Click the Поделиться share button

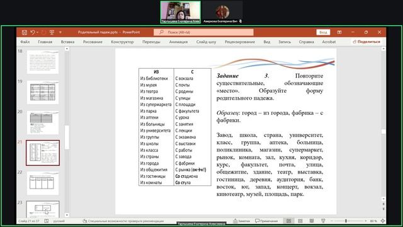tap(366, 42)
